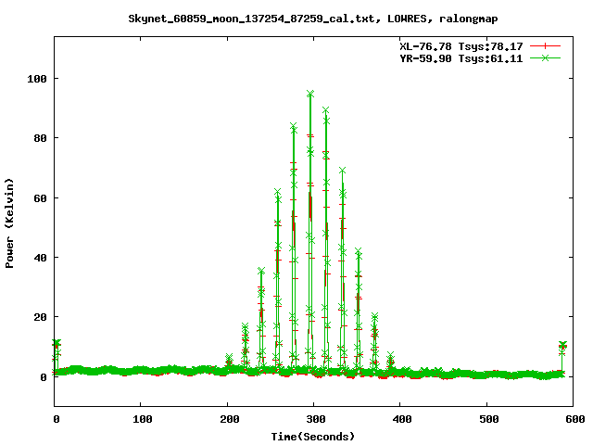Click the y-axis tick label 40
The height and width of the screenshot is (445, 593).
pos(40,258)
